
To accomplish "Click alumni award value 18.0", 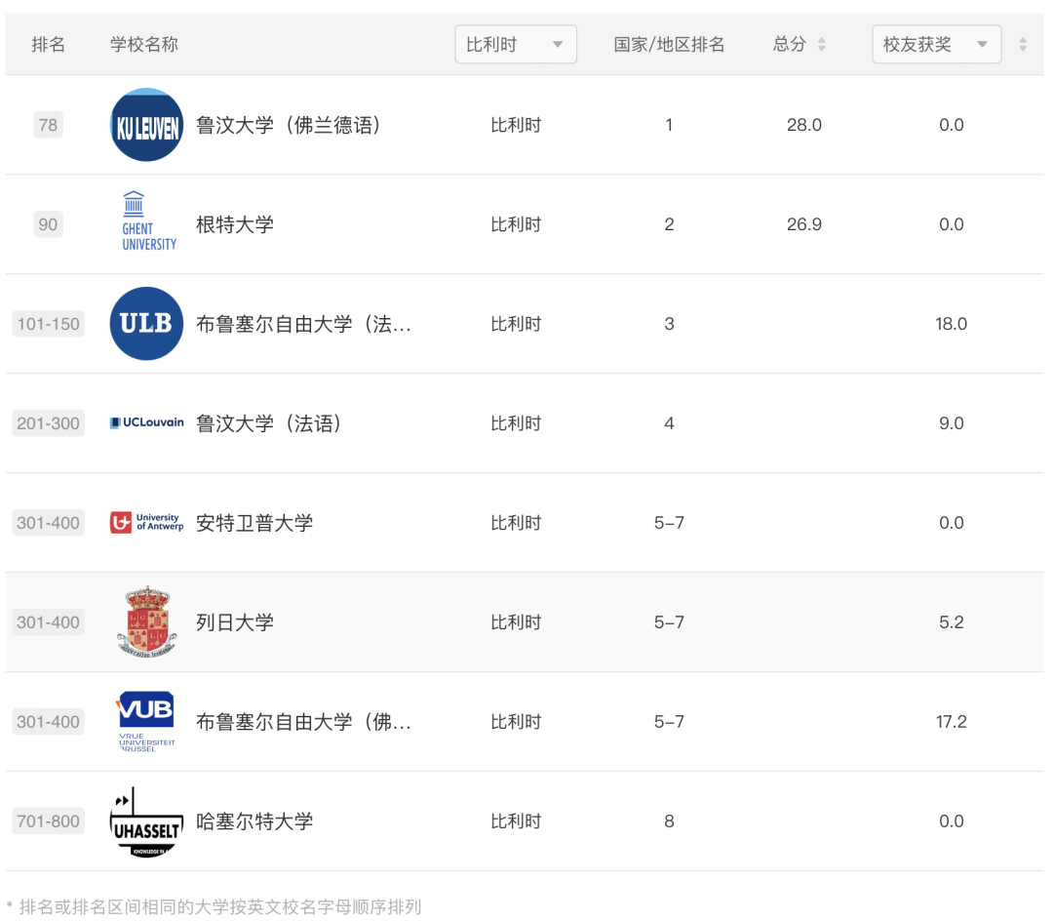I will (951, 324).
